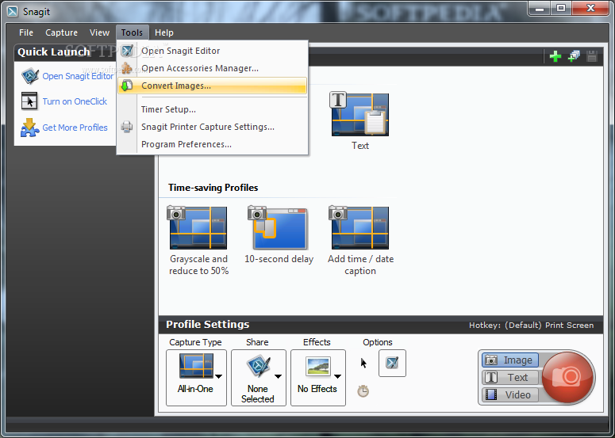Toggle include cursor option

[363, 364]
